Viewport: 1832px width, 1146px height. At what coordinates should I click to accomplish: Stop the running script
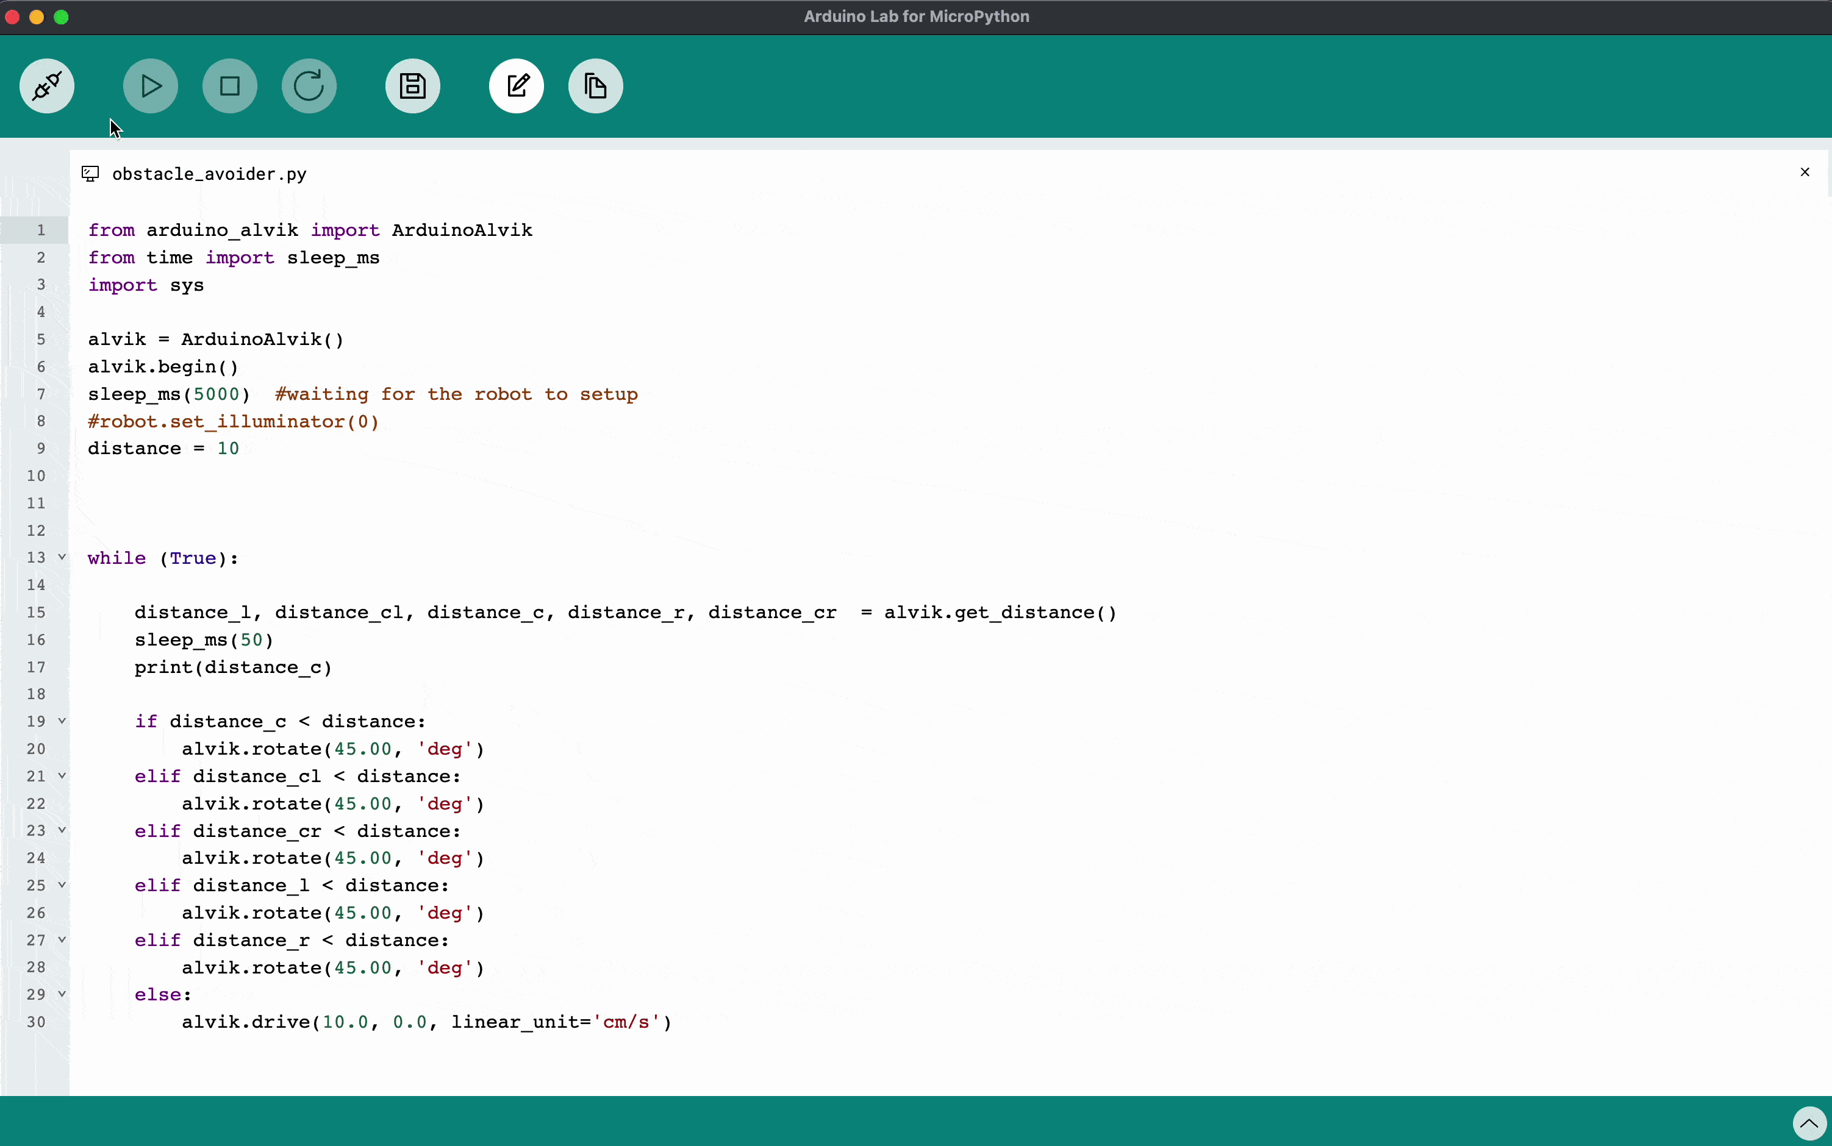[x=230, y=86]
